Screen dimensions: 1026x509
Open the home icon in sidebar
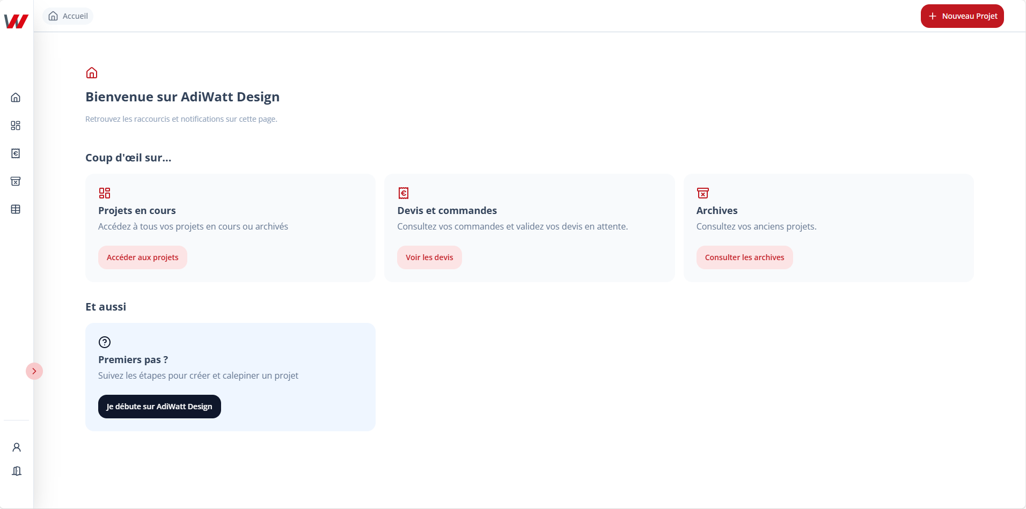(16, 98)
